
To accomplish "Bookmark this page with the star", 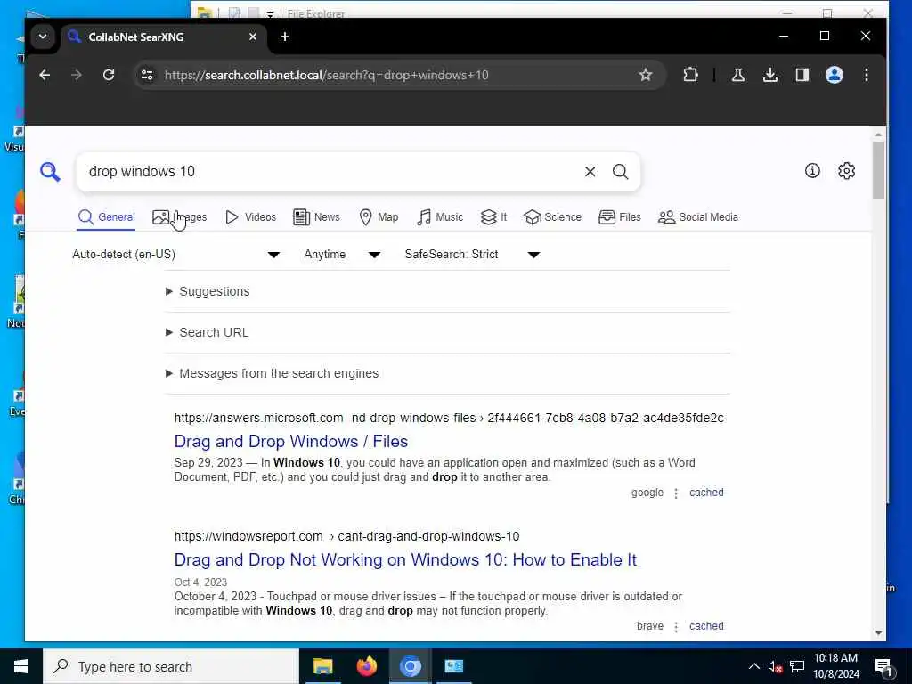I will click(x=645, y=75).
